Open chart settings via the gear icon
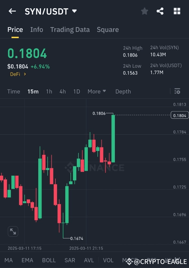 [x=177, y=91]
